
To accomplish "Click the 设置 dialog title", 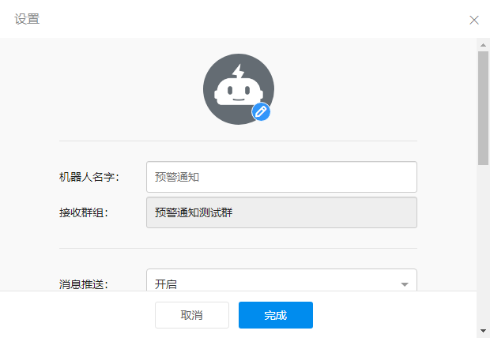I will pos(27,19).
